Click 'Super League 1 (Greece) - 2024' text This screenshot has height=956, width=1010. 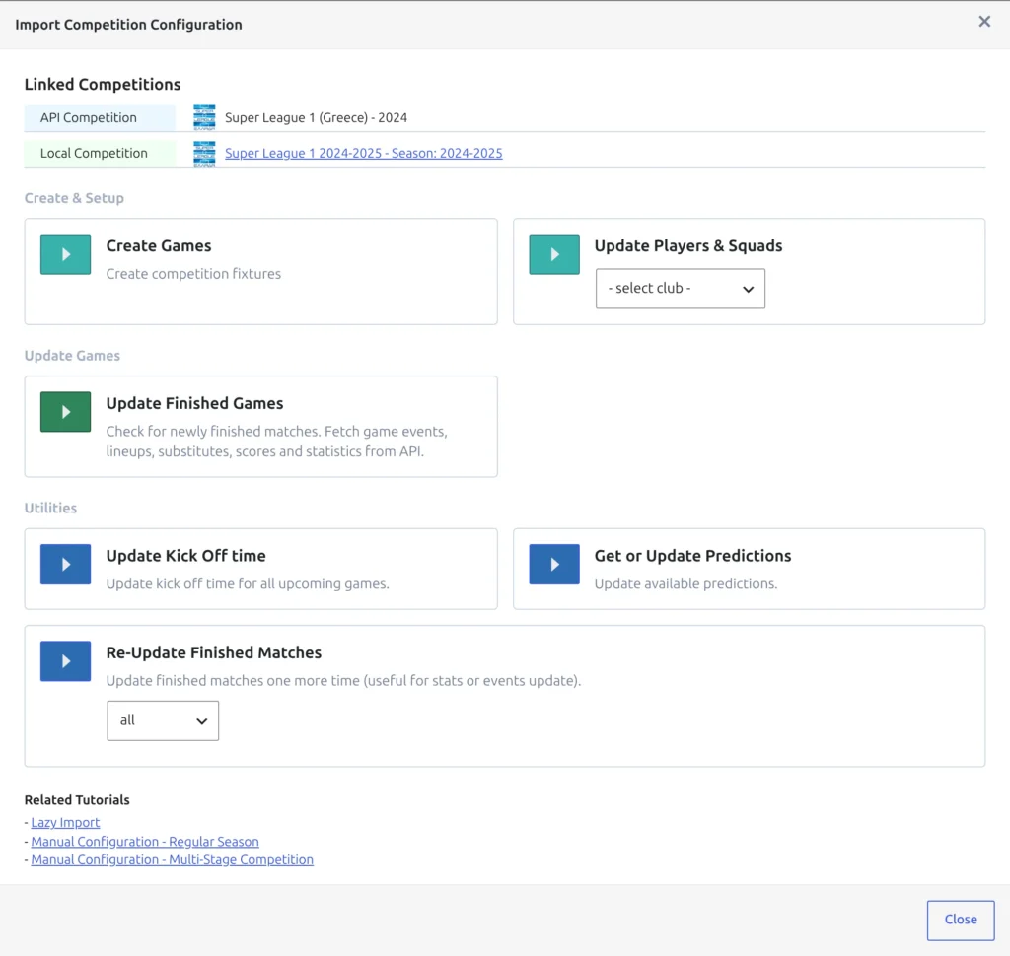[x=316, y=118]
